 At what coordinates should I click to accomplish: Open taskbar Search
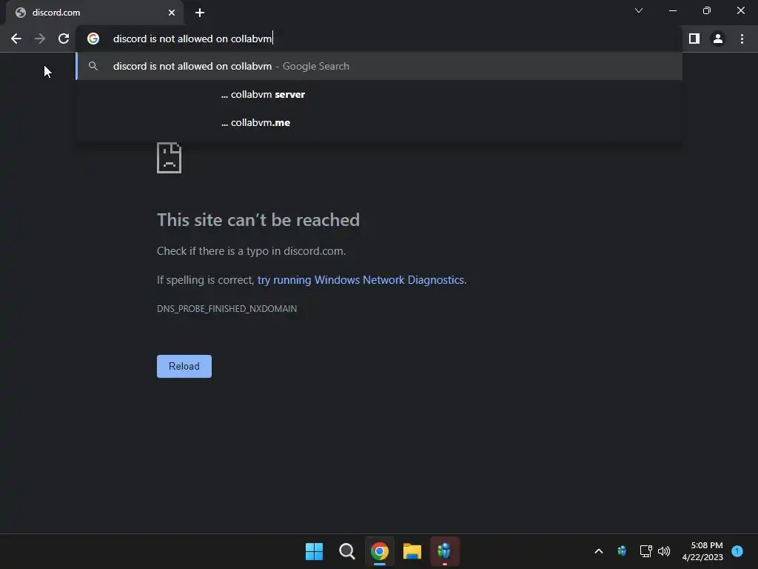[347, 551]
